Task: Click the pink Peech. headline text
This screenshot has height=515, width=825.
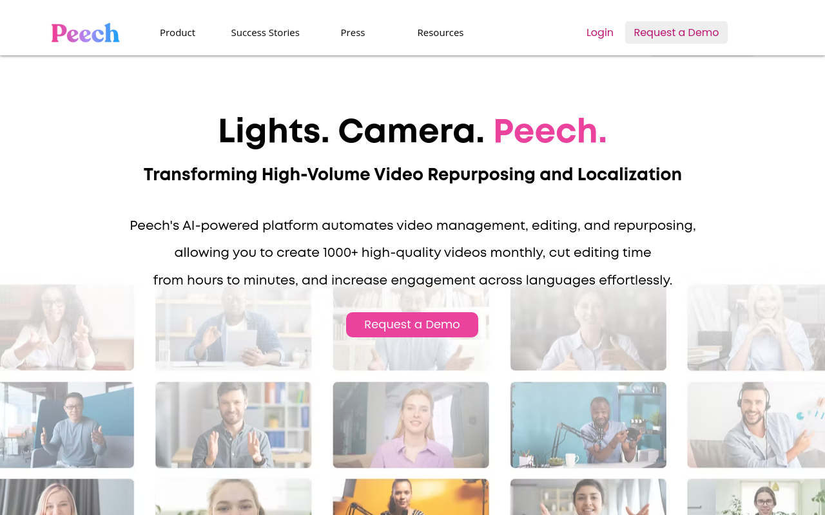Action: (x=550, y=131)
